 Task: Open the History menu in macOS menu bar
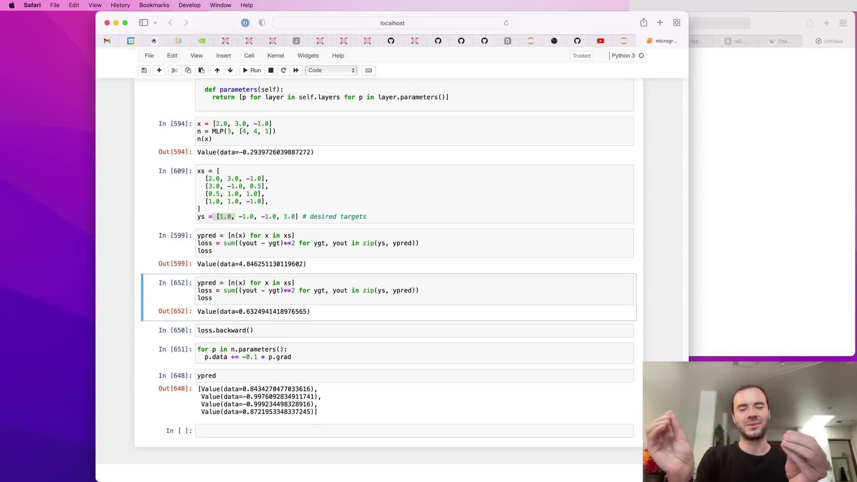[x=120, y=5]
